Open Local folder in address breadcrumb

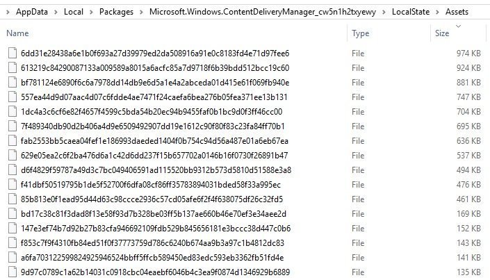pos(74,12)
